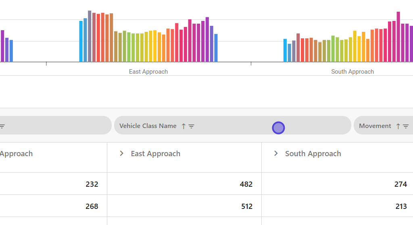413x225 pixels.
Task: Open the filter icon on the Movement chip
Action: tap(406, 126)
